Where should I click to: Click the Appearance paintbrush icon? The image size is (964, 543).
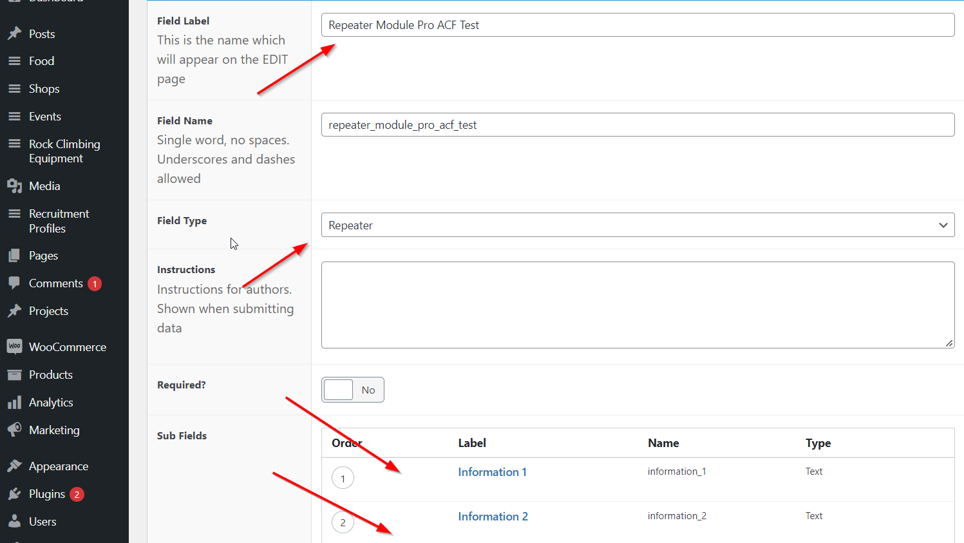click(x=14, y=466)
